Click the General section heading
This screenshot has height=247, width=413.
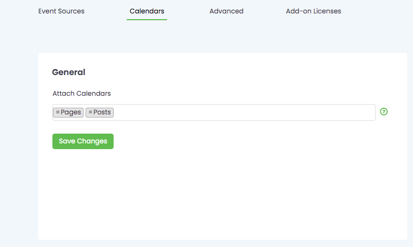tap(68, 72)
